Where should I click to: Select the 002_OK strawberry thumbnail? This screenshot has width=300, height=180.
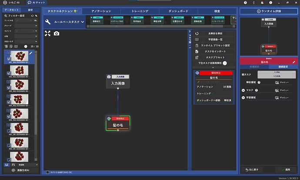(19, 143)
